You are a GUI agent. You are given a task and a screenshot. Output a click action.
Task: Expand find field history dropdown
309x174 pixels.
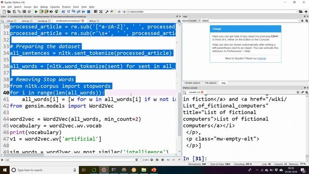tap(140, 160)
